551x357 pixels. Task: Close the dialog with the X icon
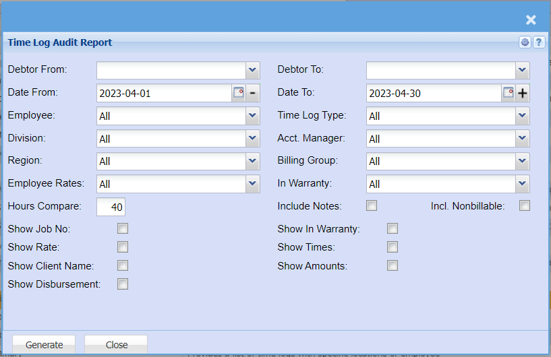(x=531, y=20)
